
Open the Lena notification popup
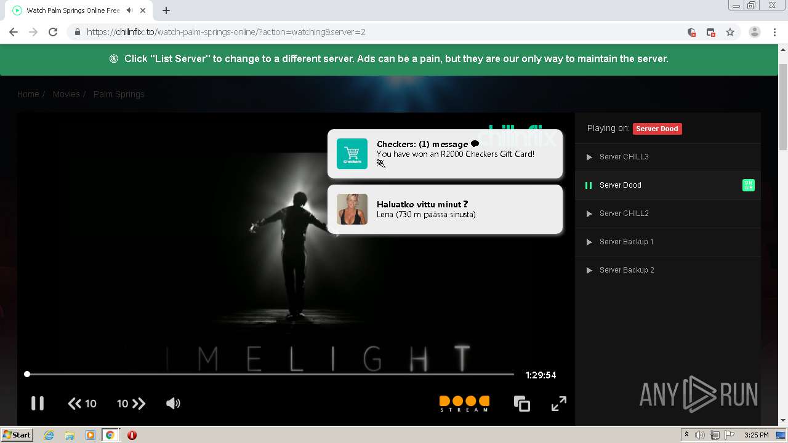tap(445, 209)
